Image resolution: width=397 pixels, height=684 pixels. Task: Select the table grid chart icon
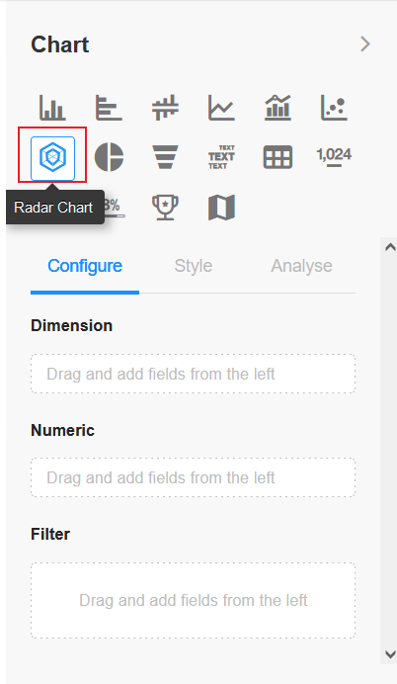(278, 157)
